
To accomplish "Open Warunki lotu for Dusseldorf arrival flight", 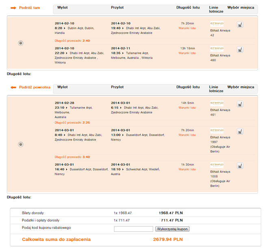I will click(x=187, y=135).
